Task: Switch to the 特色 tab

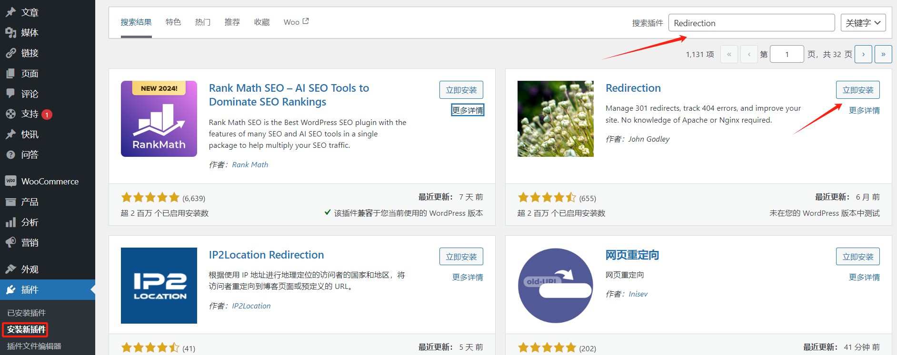Action: click(x=173, y=22)
